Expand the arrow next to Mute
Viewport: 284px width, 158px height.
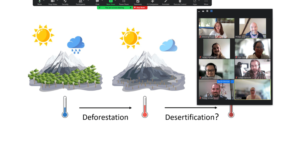(44, 1)
